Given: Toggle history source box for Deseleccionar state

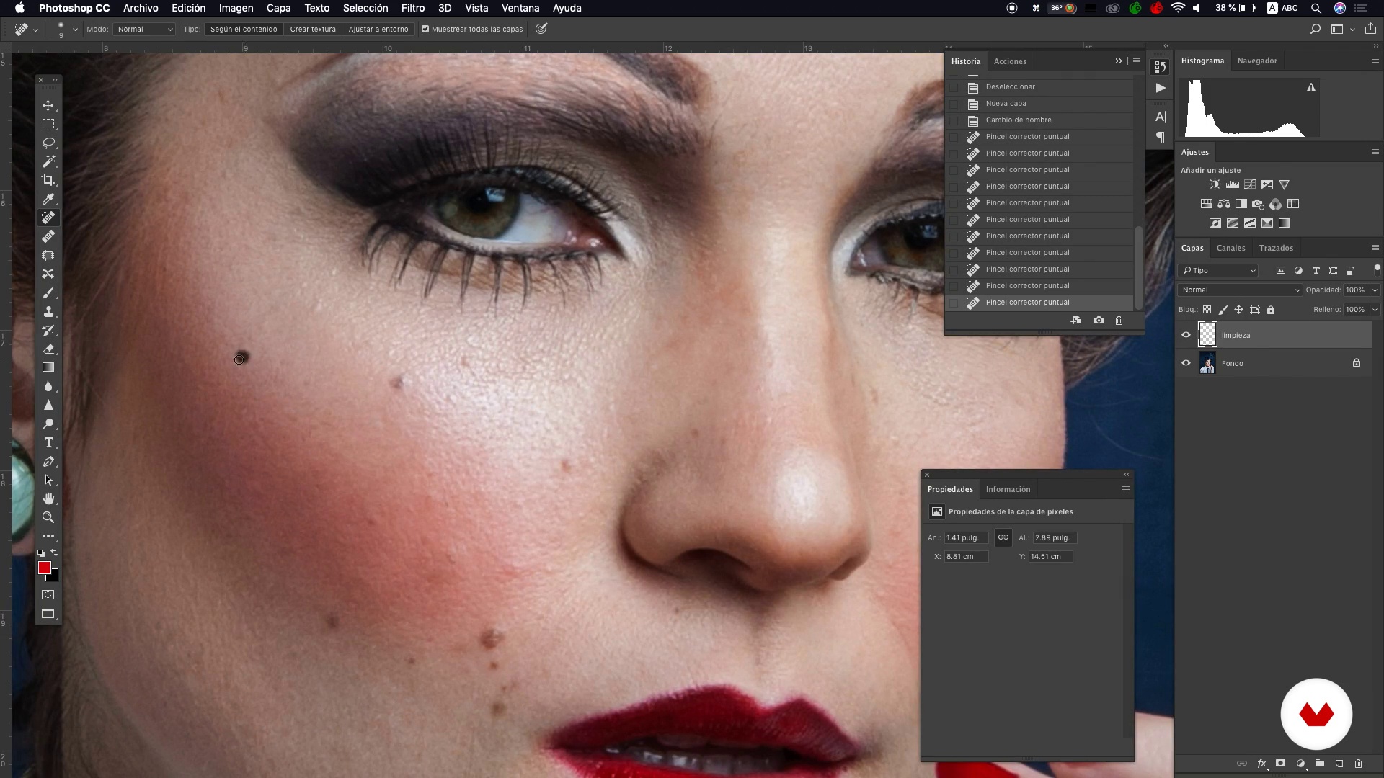Looking at the screenshot, I should pos(954,87).
